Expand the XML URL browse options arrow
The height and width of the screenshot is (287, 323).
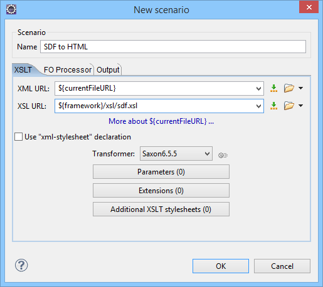(x=300, y=88)
